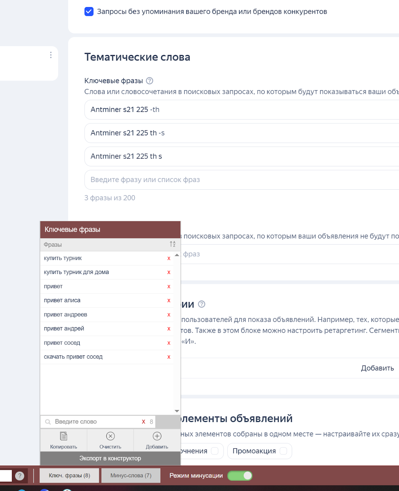Image resolution: width=399 pixels, height=491 pixels.
Task: Click the Копировать copy icon button
Action: tap(64, 440)
